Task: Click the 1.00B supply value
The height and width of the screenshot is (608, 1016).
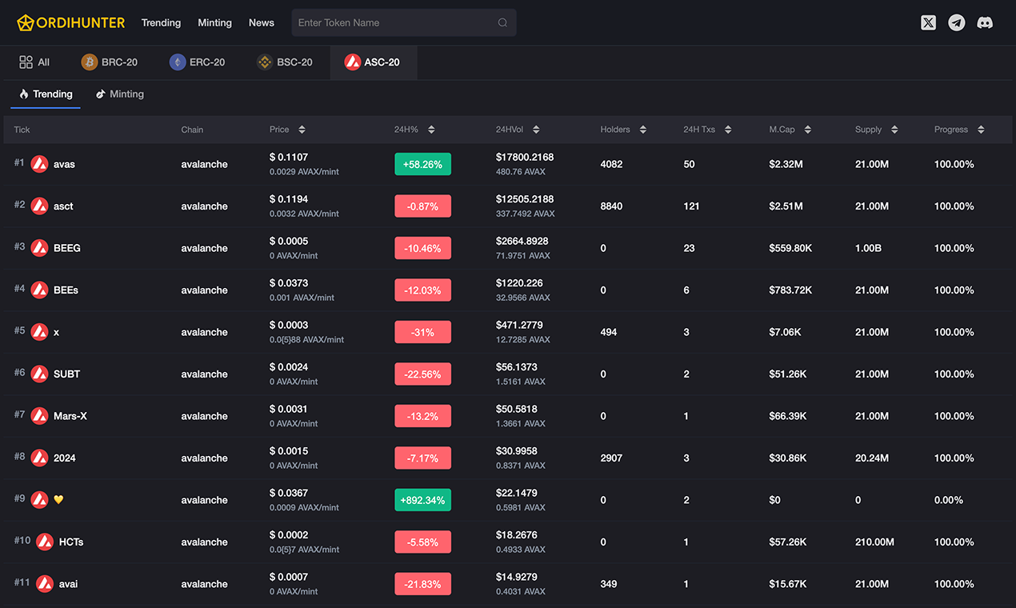Action: [x=868, y=248]
